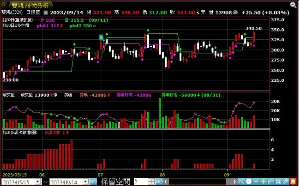Viewport: 299px width, 186px height.
Task: Click the 籌碼 -42086 value label
Action: point(94,95)
